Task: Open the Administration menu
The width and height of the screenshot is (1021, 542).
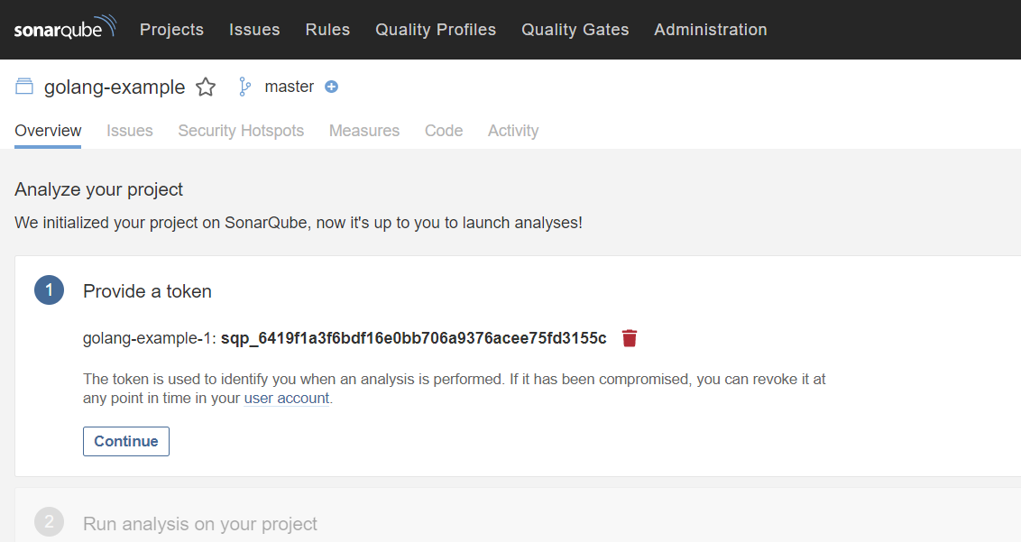Action: pos(711,30)
